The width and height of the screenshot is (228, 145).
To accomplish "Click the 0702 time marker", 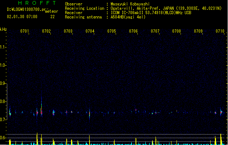I will pyautogui.click(x=46, y=31).
